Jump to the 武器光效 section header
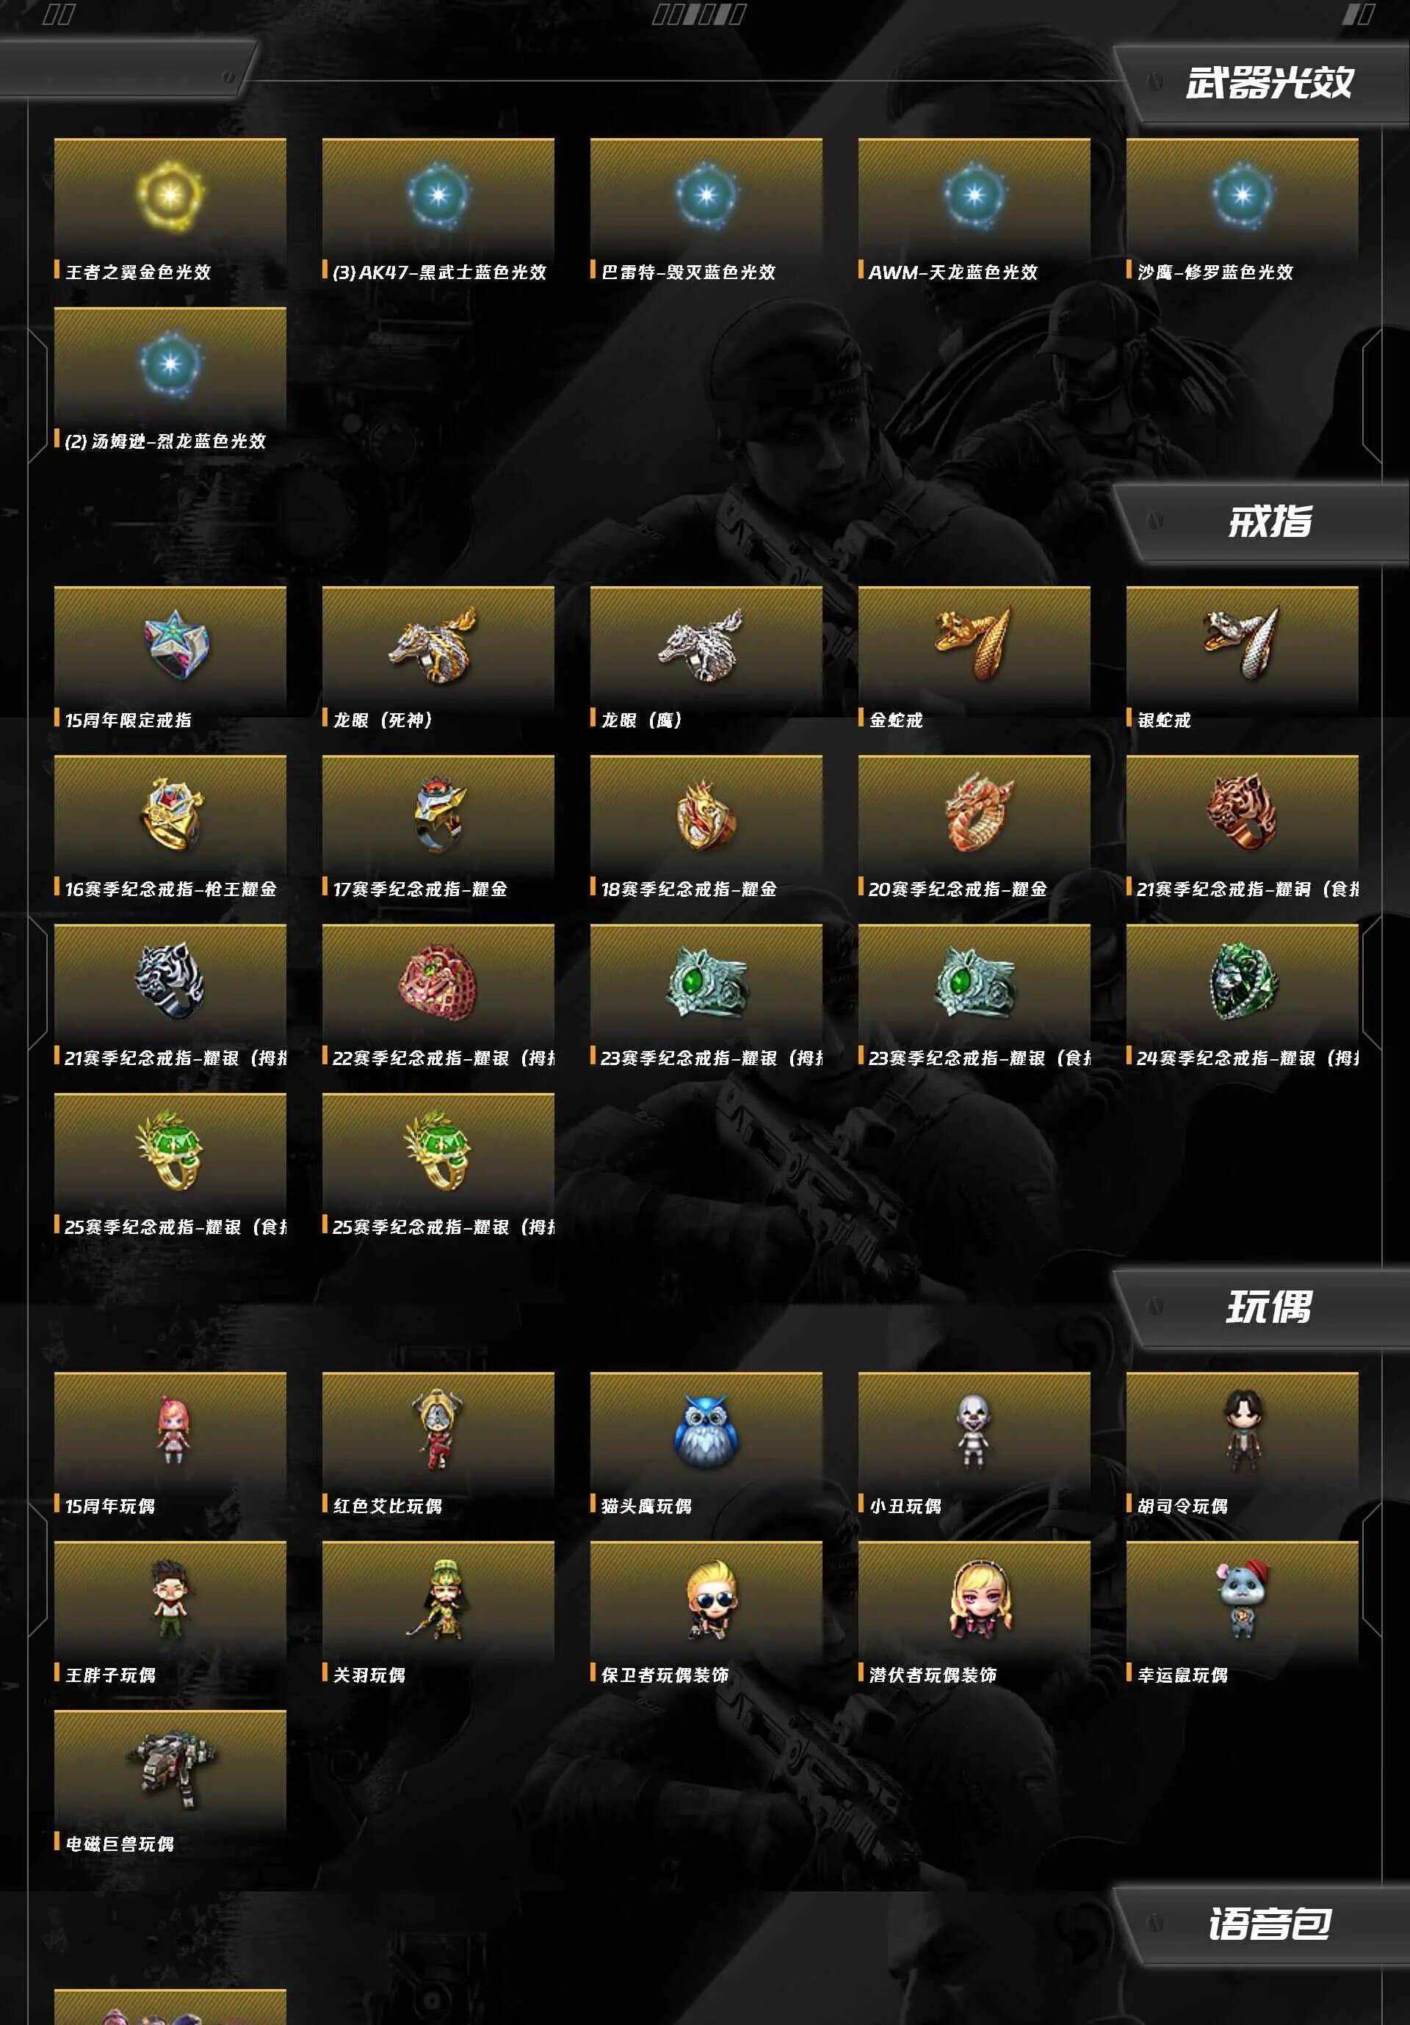This screenshot has width=1410, height=2025. [1269, 83]
